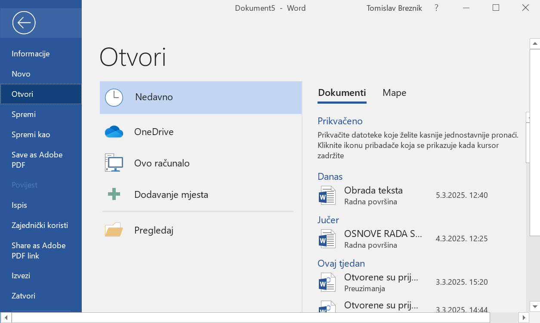Open the Pregledaj folder icon
This screenshot has height=323, width=540.
click(114, 230)
